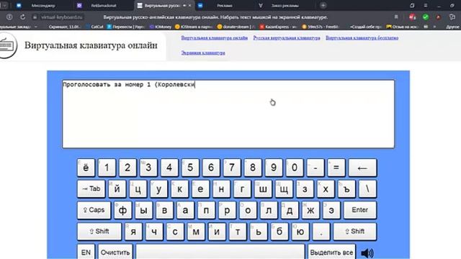This screenshot has width=461, height=259.
Task: Click the ъ key
Action: click(346, 188)
